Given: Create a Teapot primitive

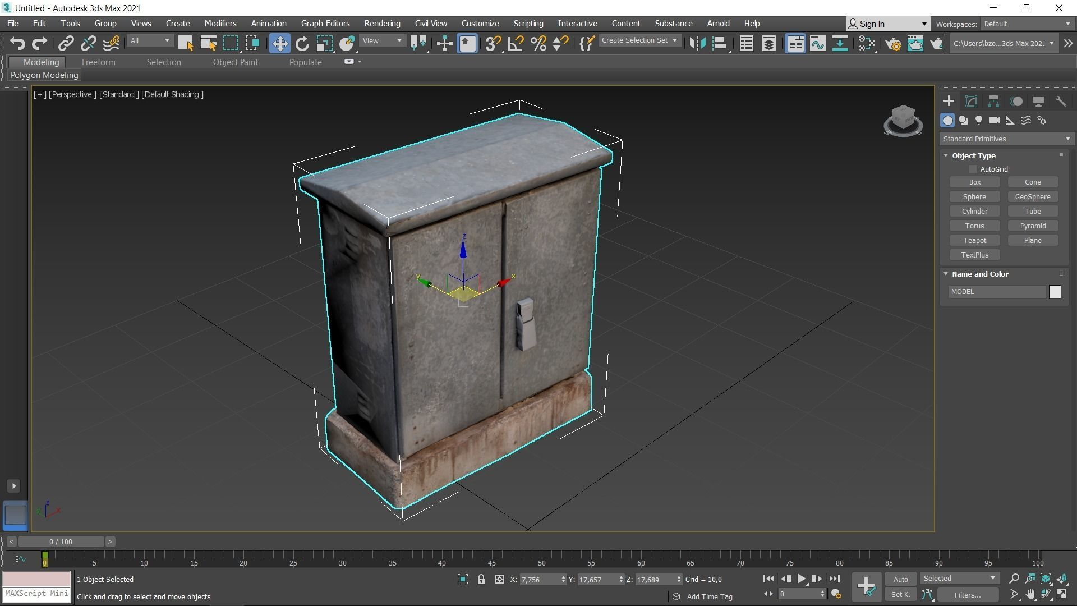Looking at the screenshot, I should click(974, 241).
